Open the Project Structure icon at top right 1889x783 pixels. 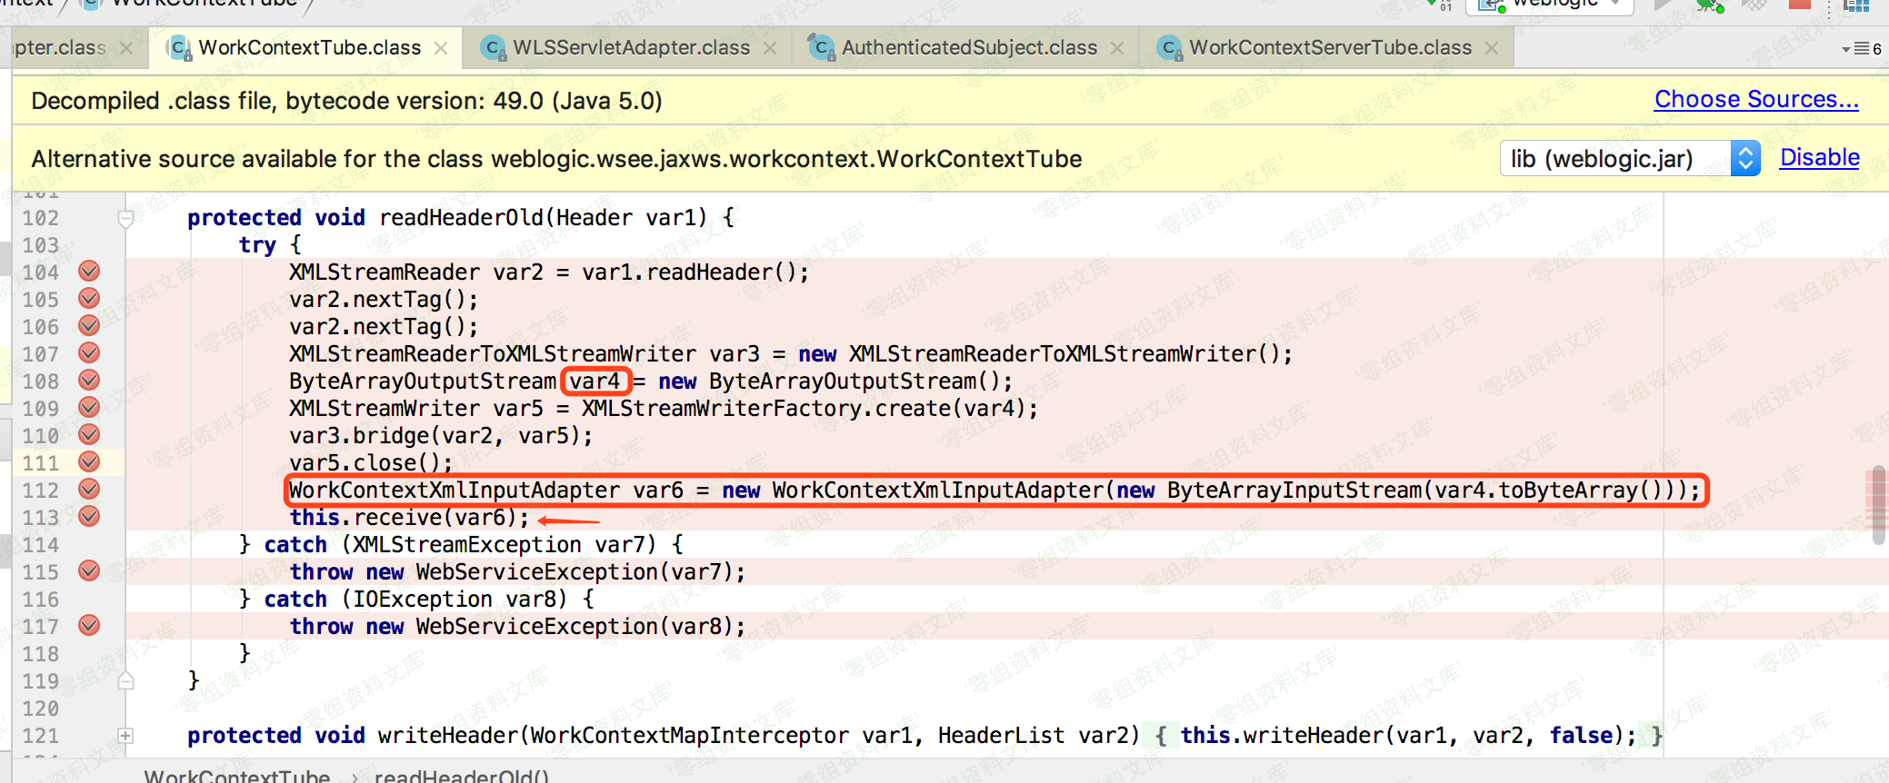(x=1855, y=5)
